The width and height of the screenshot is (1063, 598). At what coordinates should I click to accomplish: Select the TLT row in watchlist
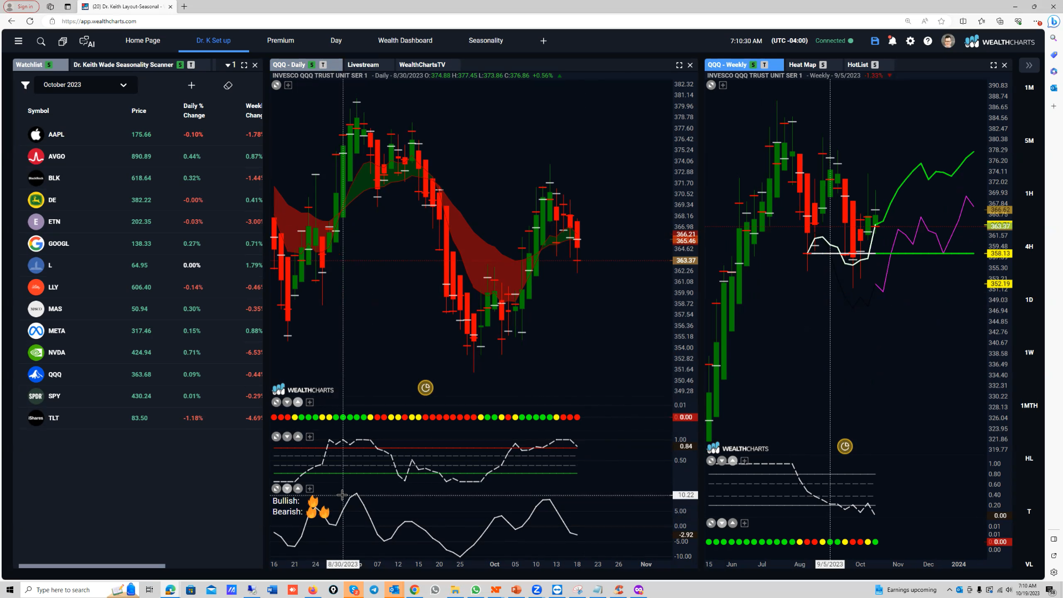tap(141, 419)
